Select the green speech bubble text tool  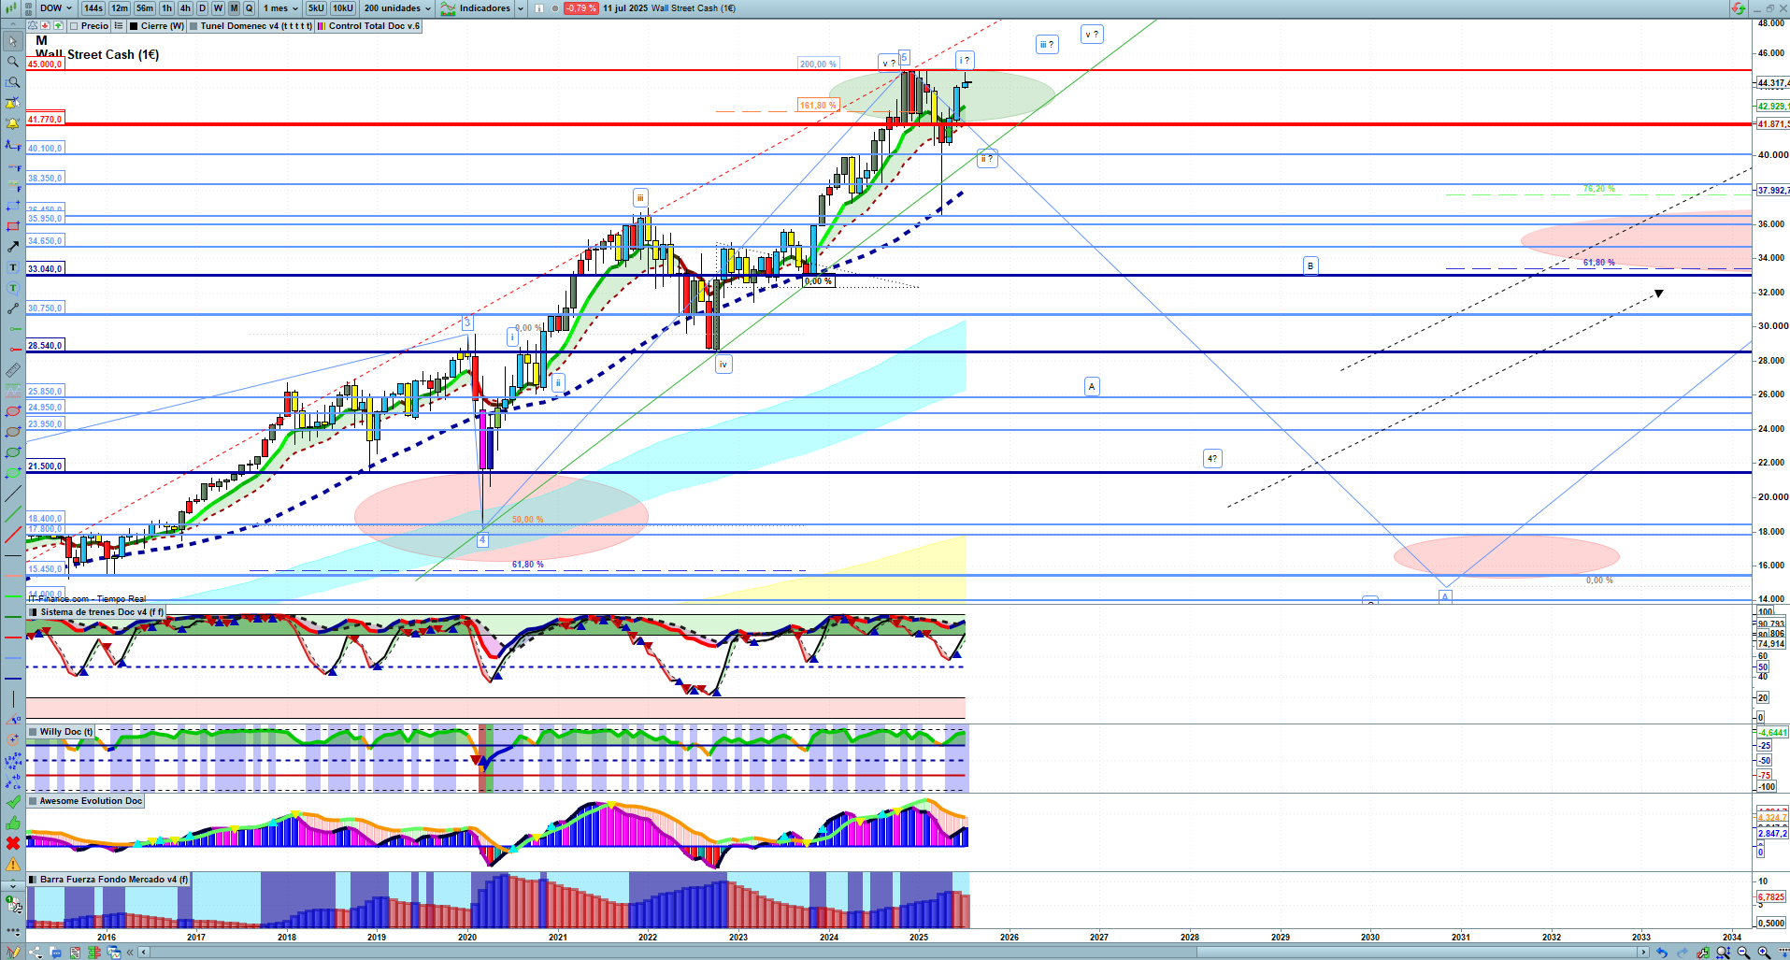pos(12,288)
